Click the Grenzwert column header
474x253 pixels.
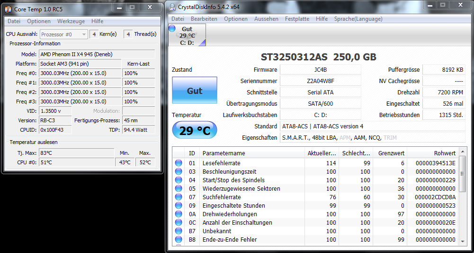point(390,153)
